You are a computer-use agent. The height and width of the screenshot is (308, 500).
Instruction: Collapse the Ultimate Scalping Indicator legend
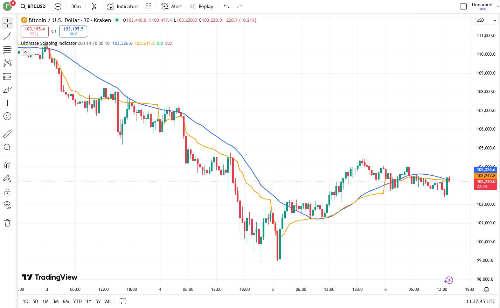[26, 52]
